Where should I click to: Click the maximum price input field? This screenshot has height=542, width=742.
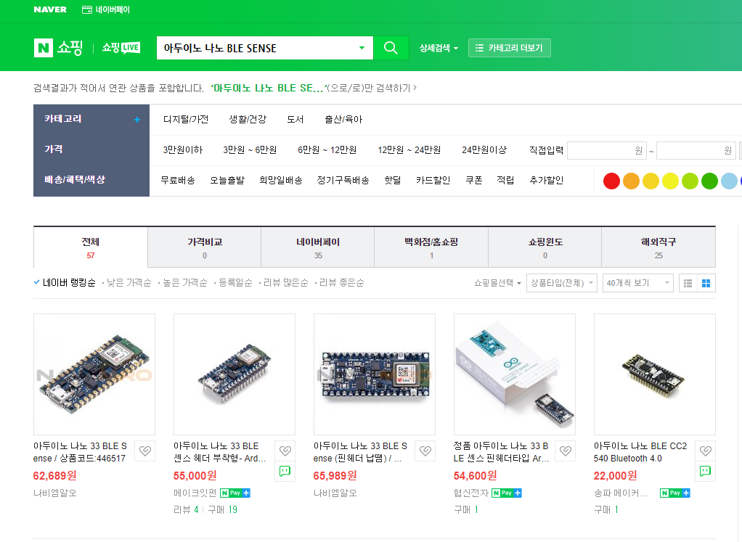(x=696, y=151)
